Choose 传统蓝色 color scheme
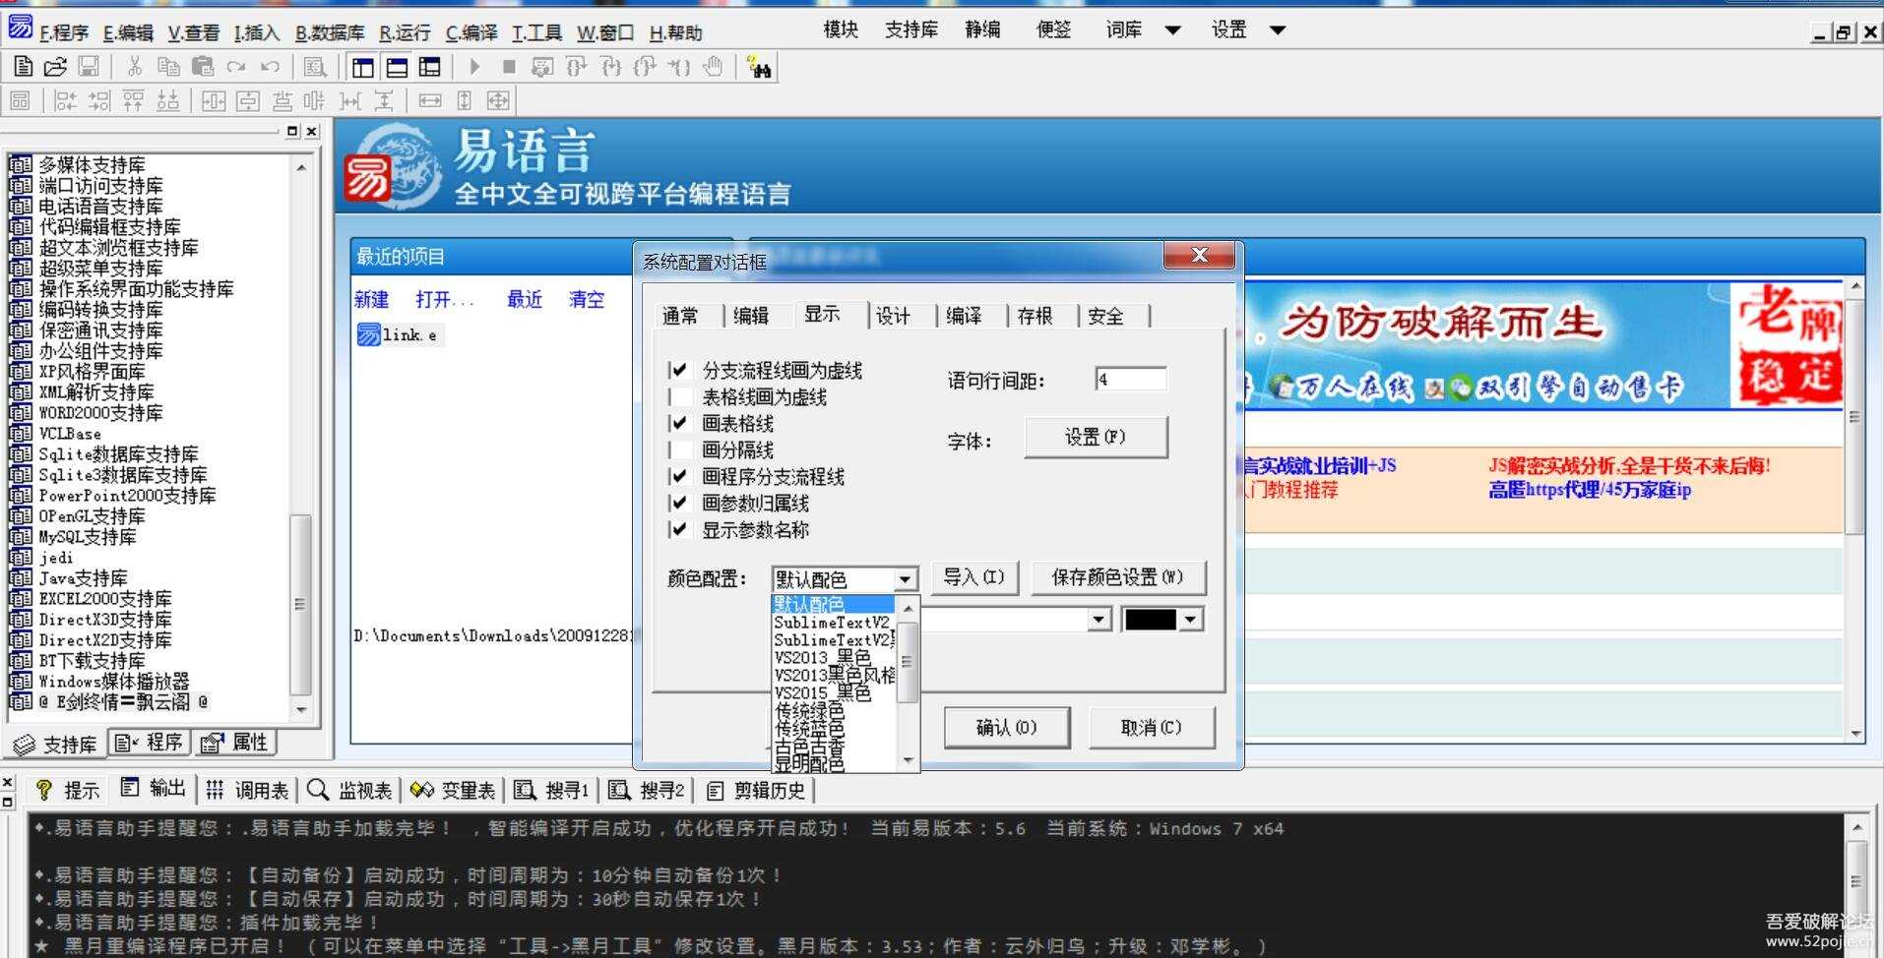Image resolution: width=1884 pixels, height=958 pixels. click(x=833, y=728)
